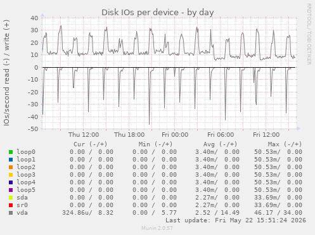Select the loop0 device label
This screenshot has width=315, height=235.
coord(26,152)
